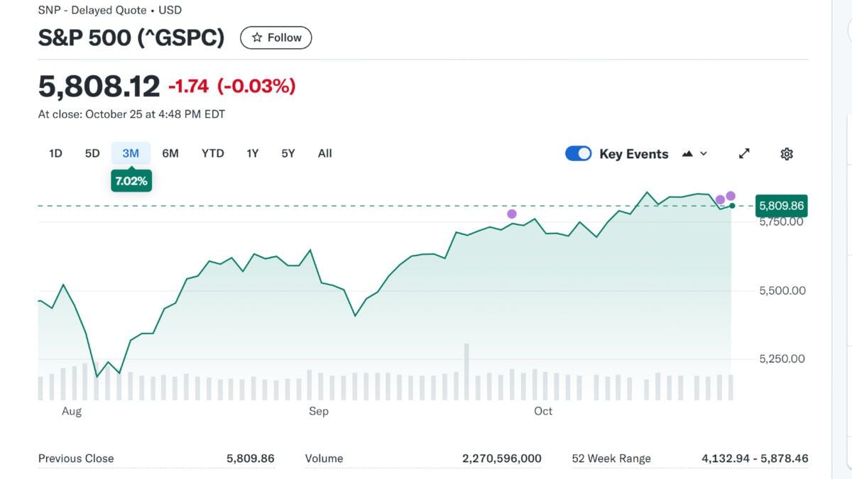This screenshot has width=852, height=479.
Task: Select the rightmost purple key event dot
Action: [x=731, y=196]
